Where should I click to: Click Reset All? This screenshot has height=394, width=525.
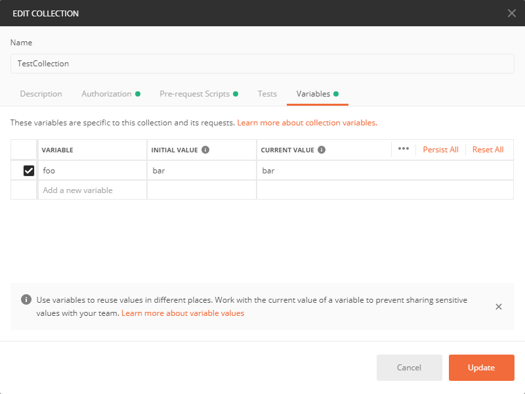point(488,149)
